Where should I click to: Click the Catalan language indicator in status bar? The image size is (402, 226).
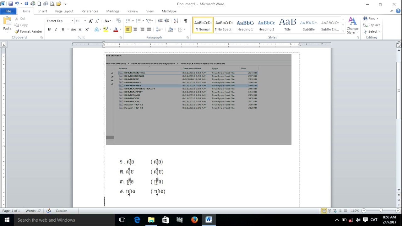pyautogui.click(x=62, y=211)
